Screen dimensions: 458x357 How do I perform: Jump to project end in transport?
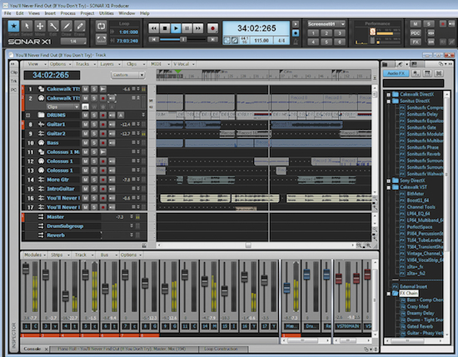tap(212, 39)
